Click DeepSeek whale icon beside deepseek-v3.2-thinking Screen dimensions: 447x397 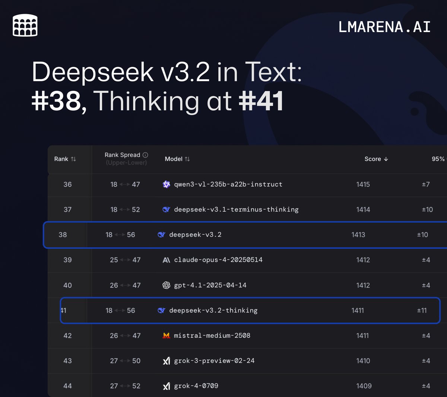click(x=162, y=310)
